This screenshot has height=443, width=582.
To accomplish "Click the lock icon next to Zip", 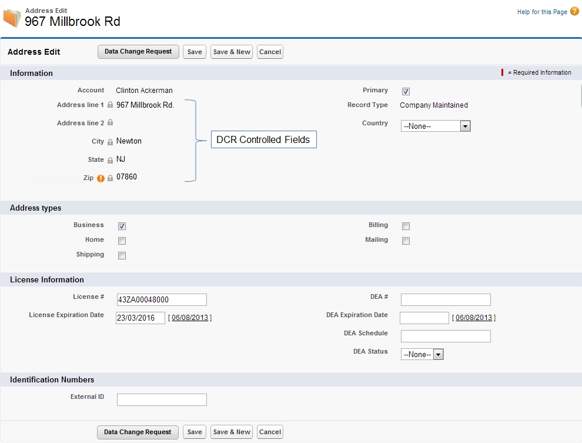I will (110, 178).
